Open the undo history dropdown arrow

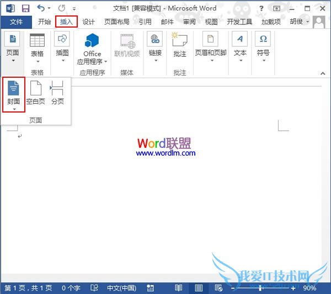(49, 8)
